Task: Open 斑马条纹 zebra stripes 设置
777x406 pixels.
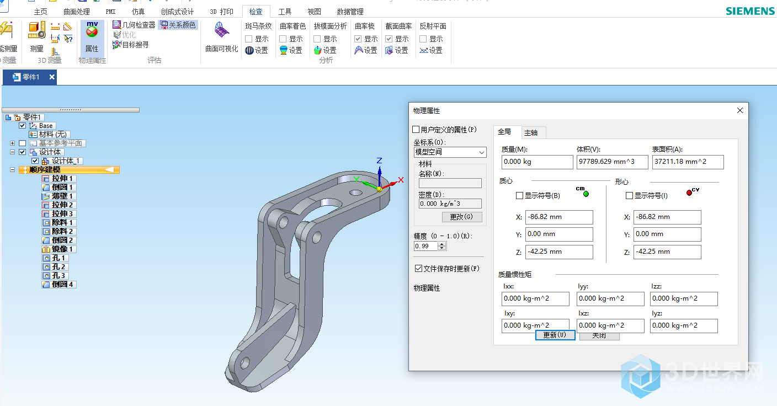Action: (x=257, y=50)
